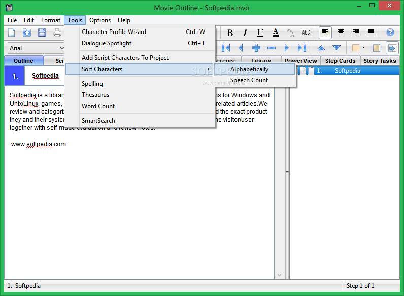Select Add Script Characters To Project

(141, 58)
